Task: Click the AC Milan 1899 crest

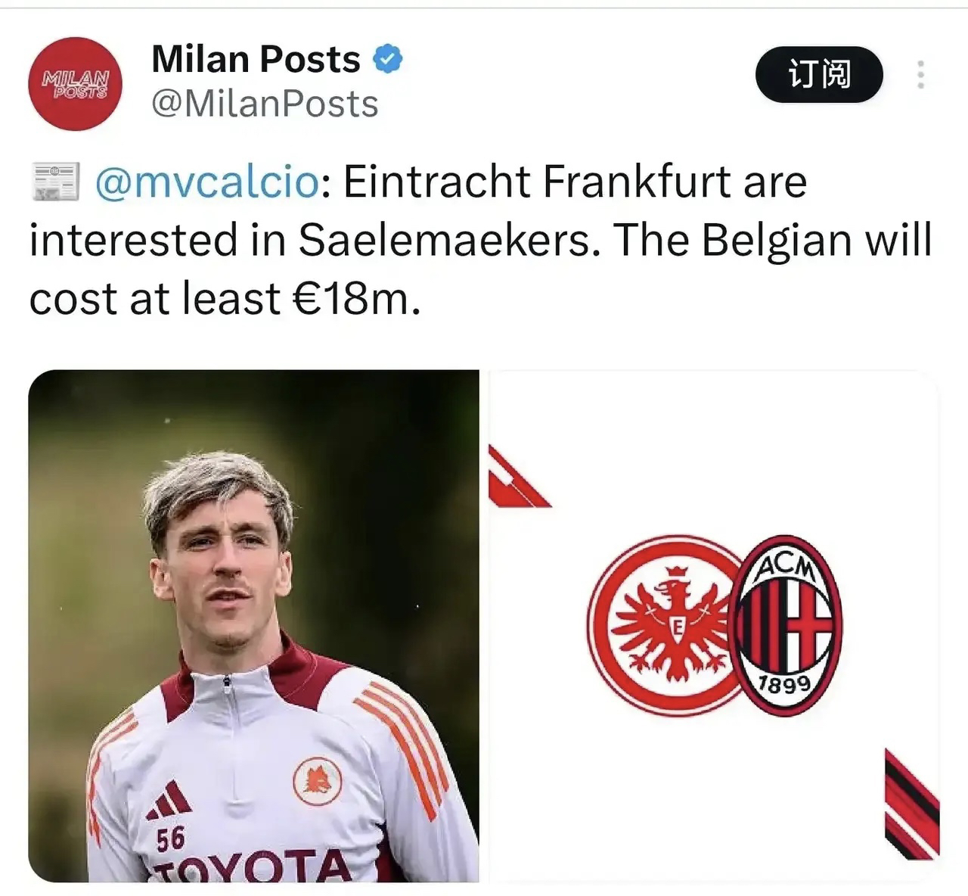Action: (785, 626)
